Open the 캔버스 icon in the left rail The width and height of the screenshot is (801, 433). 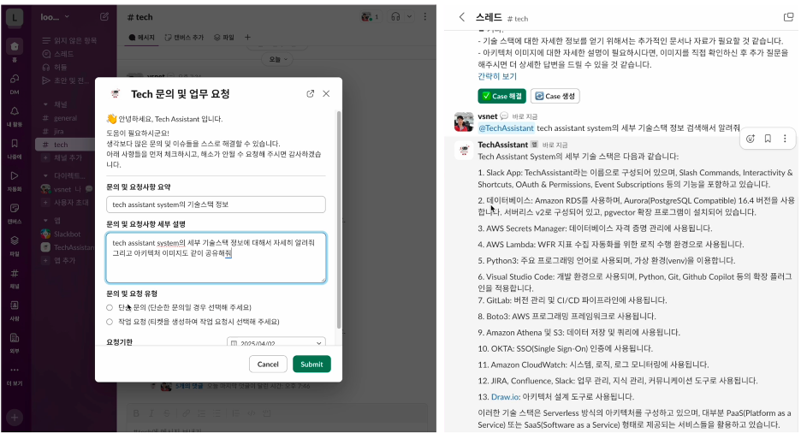15,208
